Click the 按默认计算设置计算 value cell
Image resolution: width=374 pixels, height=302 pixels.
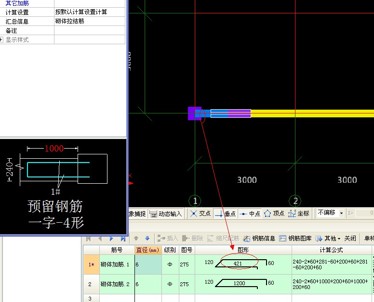pos(90,12)
